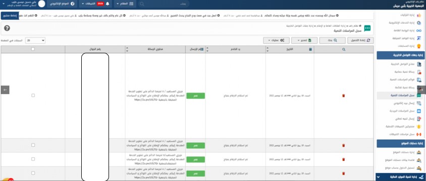Click the top bar search input field

[x=164, y=4]
